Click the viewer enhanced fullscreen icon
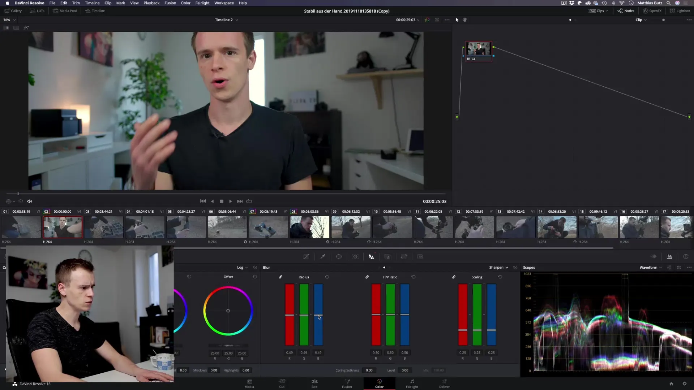 (x=437, y=20)
